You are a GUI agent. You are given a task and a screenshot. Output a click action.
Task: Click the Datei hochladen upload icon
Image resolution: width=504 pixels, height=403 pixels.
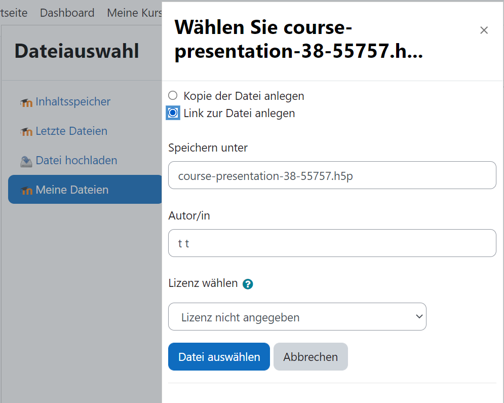pyautogui.click(x=26, y=161)
